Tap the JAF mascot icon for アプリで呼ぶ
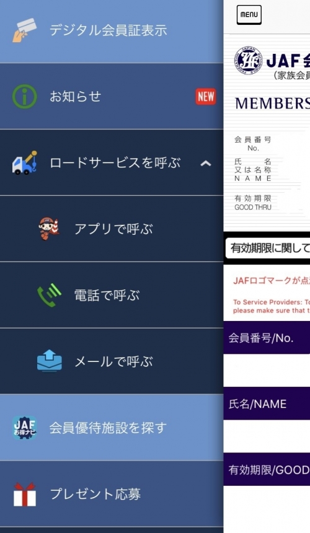The height and width of the screenshot is (533, 310). [x=49, y=229]
